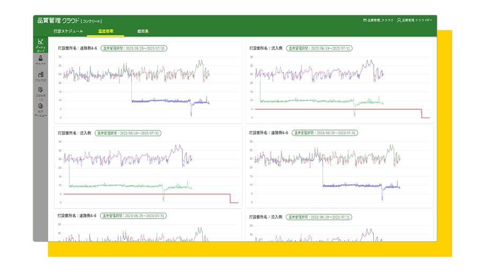Switch to the 打設スケジュール tab
The height and width of the screenshot is (272, 485).
coord(68,31)
